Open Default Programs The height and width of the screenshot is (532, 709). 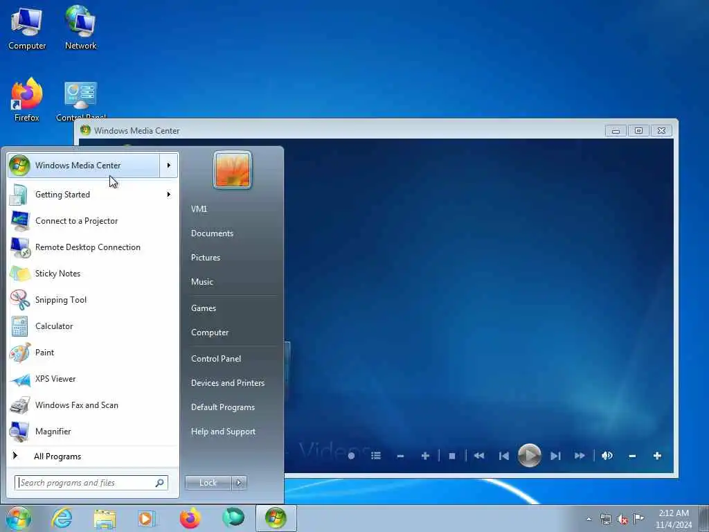click(x=223, y=407)
